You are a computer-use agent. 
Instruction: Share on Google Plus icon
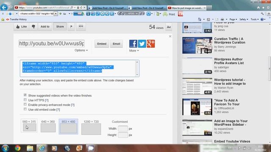point(151,43)
